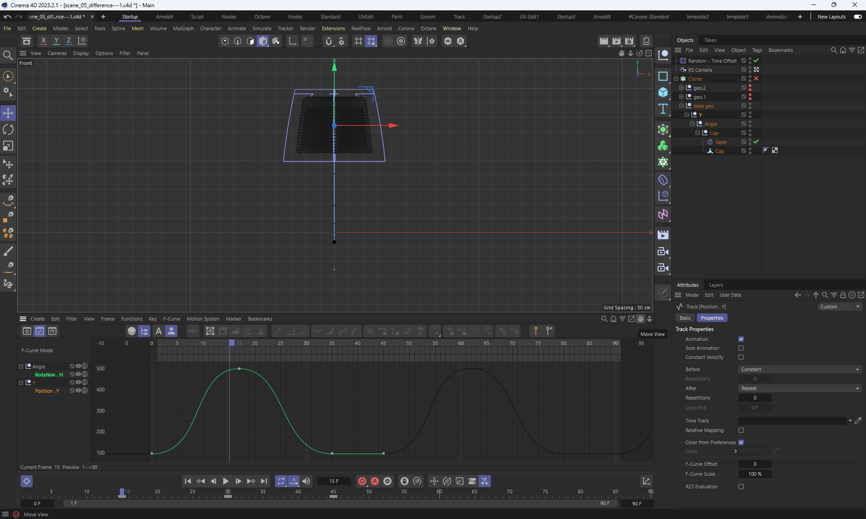Screen dimensions: 866x519
Task: Collapse the Cloner object hierarchy
Action: click(676, 79)
